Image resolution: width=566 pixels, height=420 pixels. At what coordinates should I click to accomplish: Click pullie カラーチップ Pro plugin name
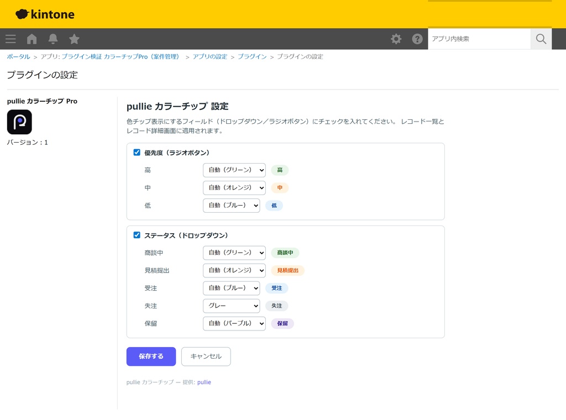tap(42, 101)
